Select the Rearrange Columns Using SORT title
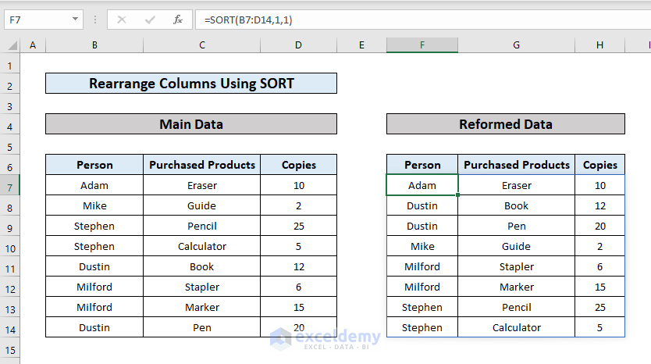651x364 pixels. (191, 84)
